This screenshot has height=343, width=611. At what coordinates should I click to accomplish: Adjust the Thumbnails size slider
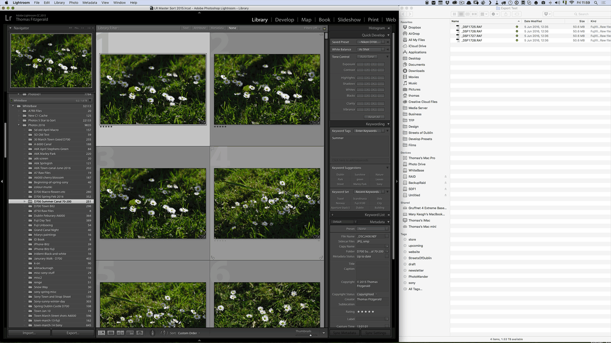click(310, 335)
